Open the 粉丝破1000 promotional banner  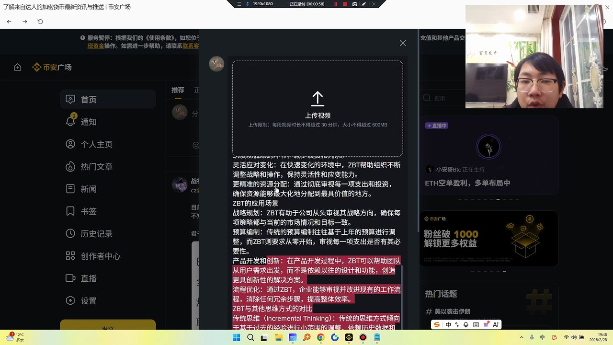point(489,239)
